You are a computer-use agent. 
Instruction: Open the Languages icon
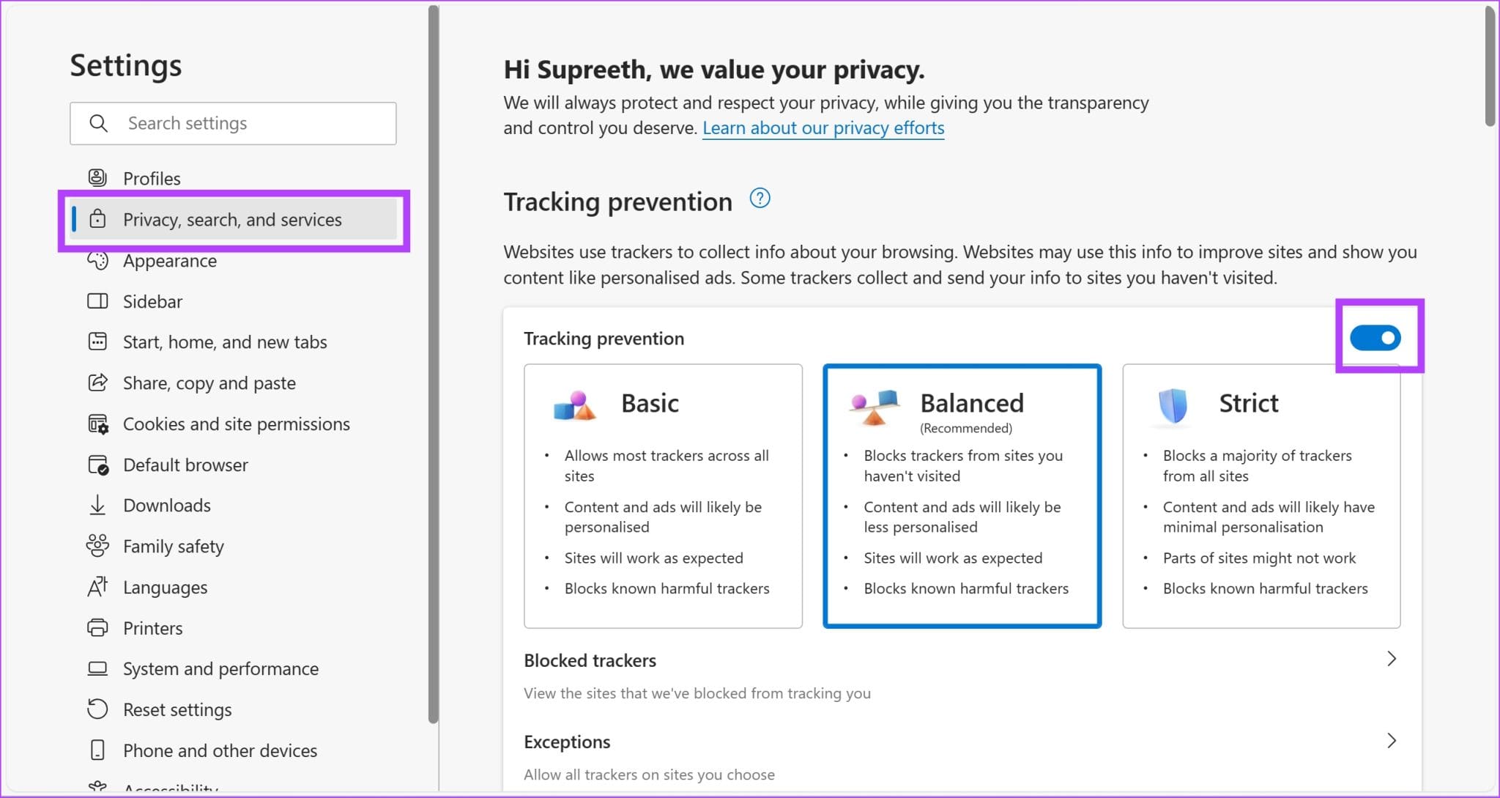[97, 587]
